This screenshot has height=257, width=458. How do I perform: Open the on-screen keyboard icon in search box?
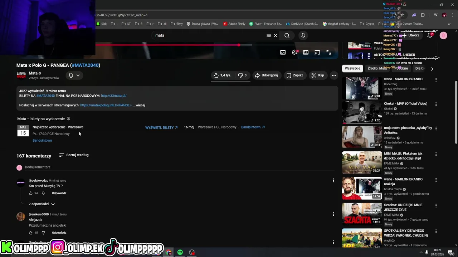[269, 35]
